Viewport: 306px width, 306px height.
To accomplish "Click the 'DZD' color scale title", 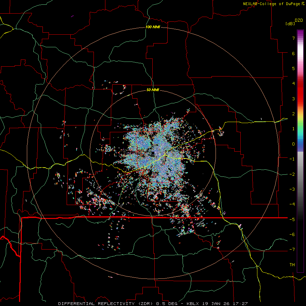I will [299, 20].
